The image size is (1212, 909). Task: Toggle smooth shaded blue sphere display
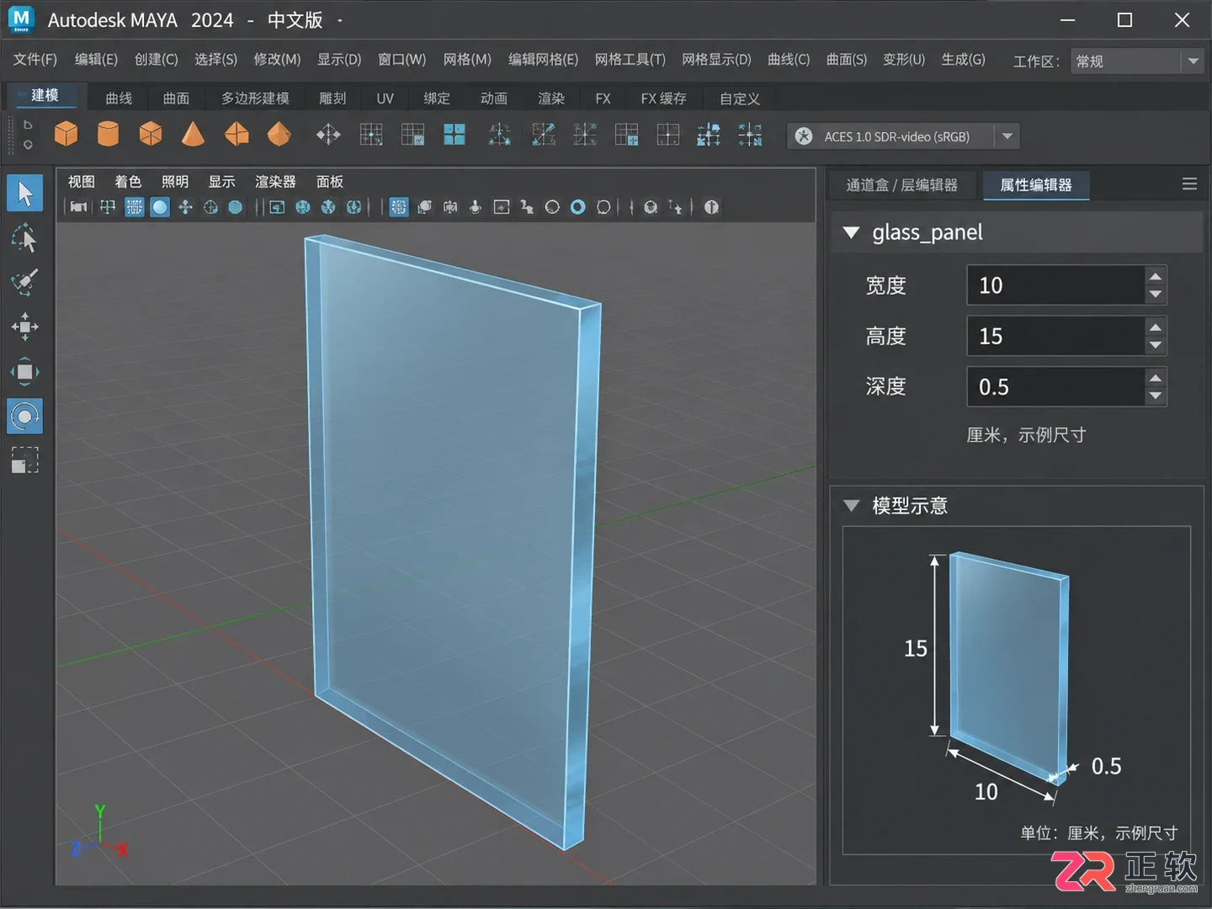(x=160, y=207)
